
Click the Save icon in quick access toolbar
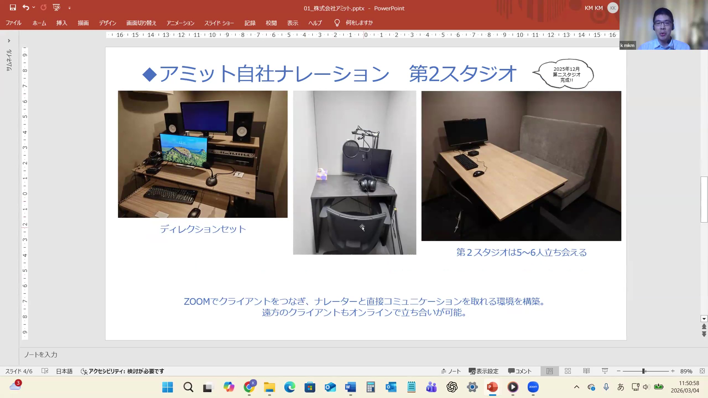pos(13,7)
